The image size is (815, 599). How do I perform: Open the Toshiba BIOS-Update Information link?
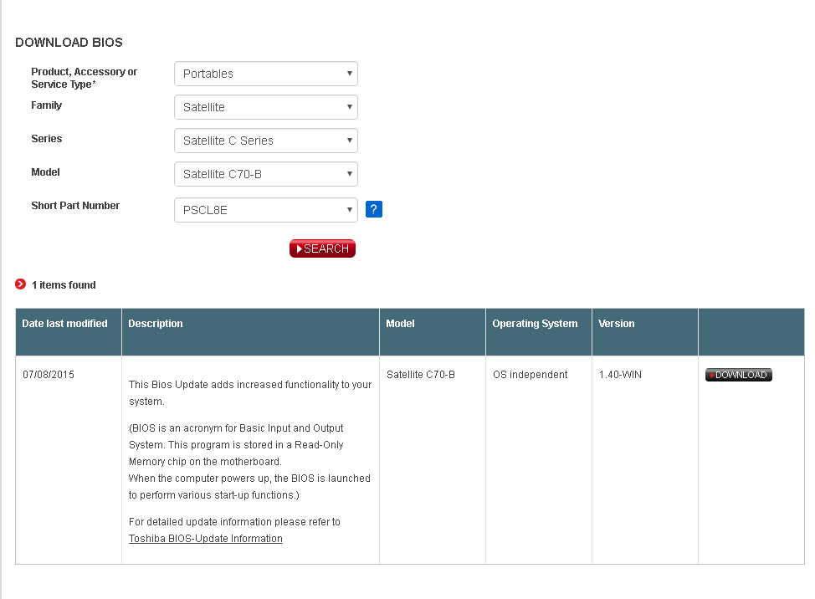point(205,539)
